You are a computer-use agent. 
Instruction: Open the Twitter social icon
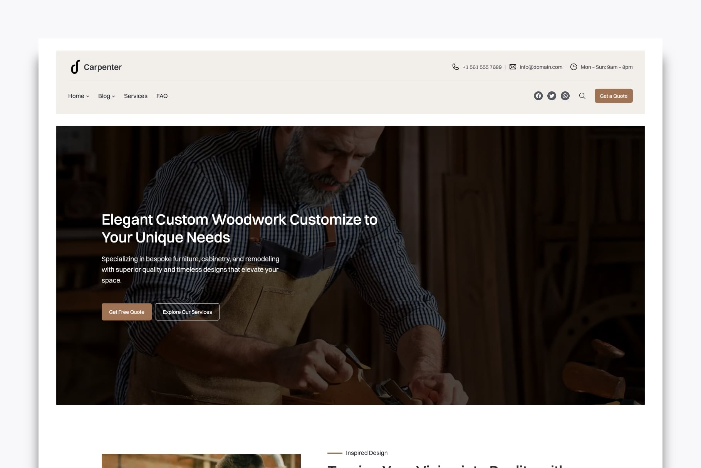(552, 96)
